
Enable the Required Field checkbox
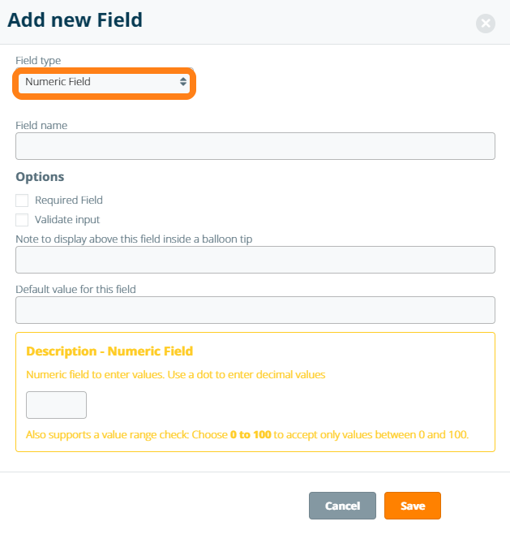pos(22,200)
